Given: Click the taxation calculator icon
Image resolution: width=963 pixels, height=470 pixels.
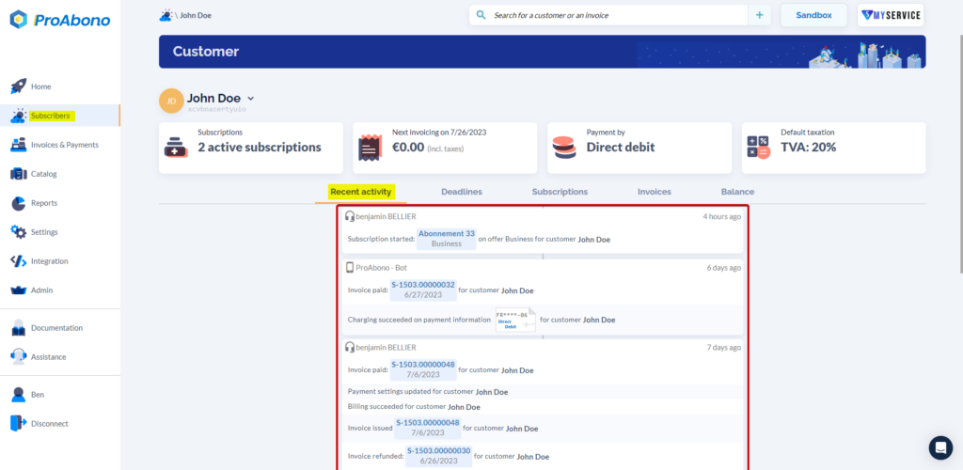Looking at the screenshot, I should 759,148.
